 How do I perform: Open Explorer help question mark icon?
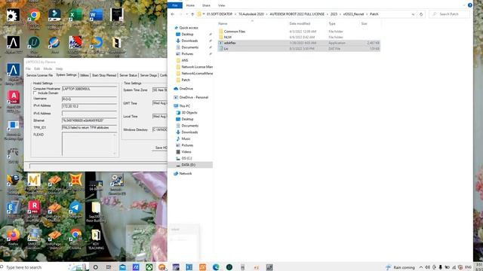[x=469, y=5]
